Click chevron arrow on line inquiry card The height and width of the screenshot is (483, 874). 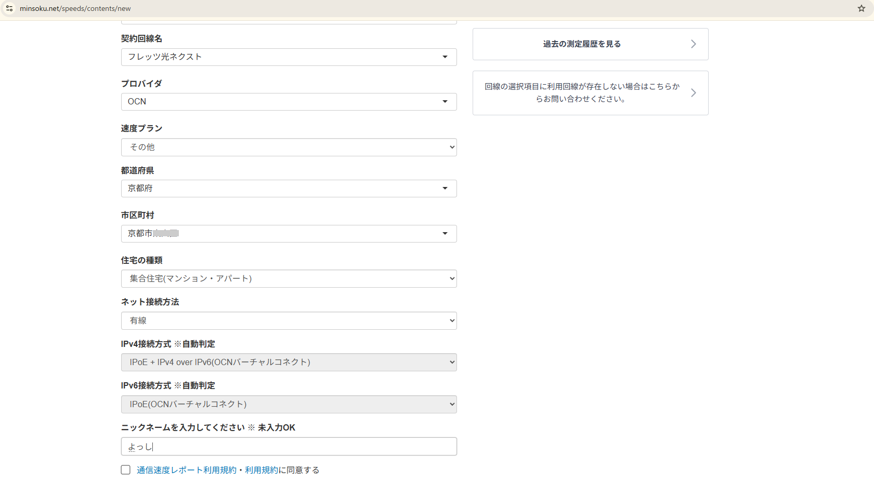(693, 93)
